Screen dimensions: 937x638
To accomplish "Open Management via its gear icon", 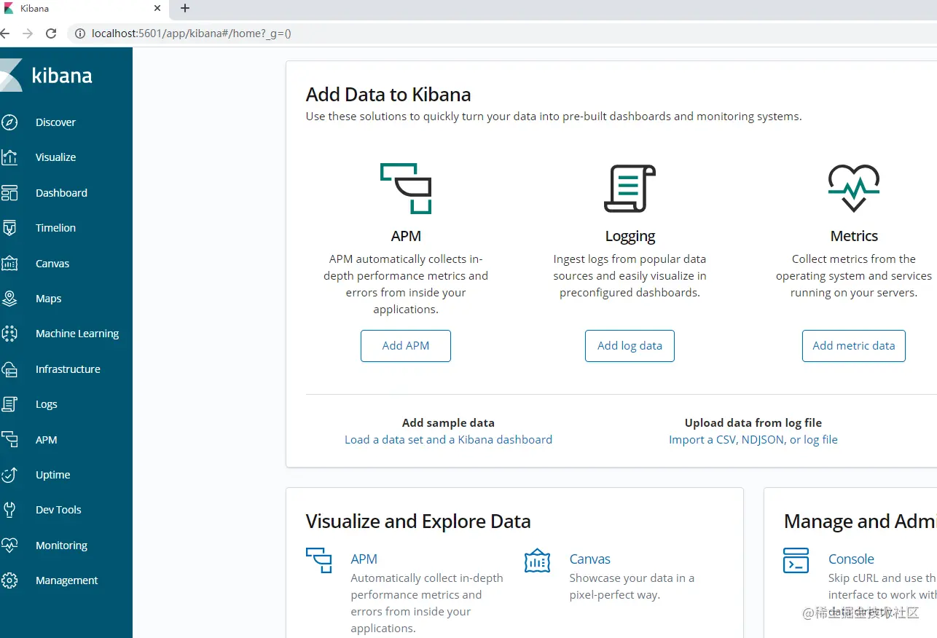I will coord(9,580).
